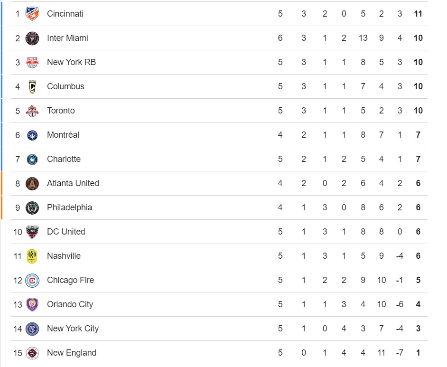The height and width of the screenshot is (367, 447).
Task: Click Cincinnati's 11 points value
Action: [x=418, y=14]
